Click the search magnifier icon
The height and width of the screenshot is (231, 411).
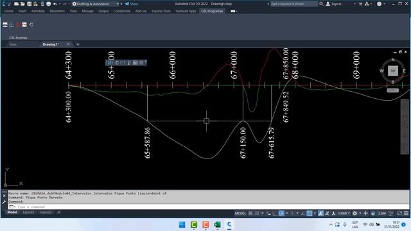coord(321,4)
